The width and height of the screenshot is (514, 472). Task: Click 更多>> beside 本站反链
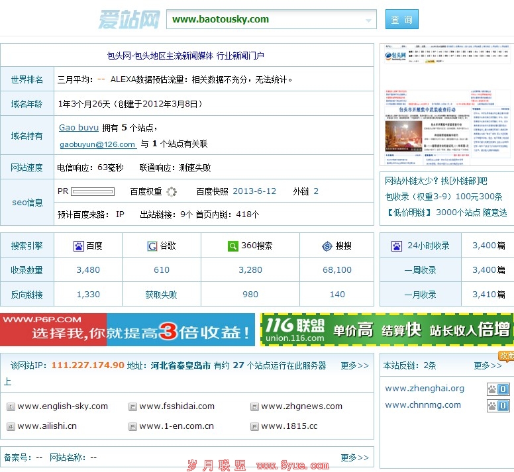click(x=488, y=365)
